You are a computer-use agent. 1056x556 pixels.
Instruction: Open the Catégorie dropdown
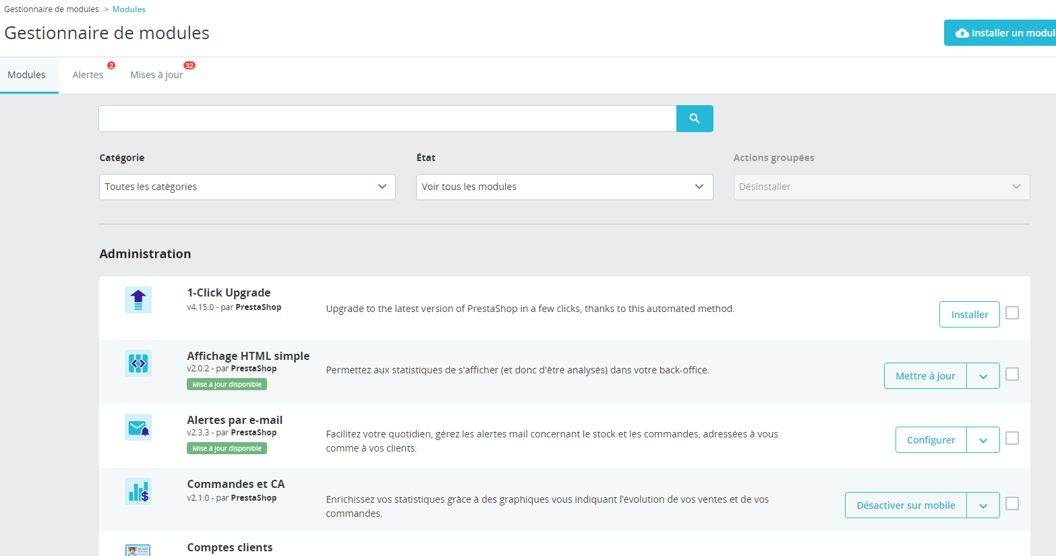tap(247, 187)
